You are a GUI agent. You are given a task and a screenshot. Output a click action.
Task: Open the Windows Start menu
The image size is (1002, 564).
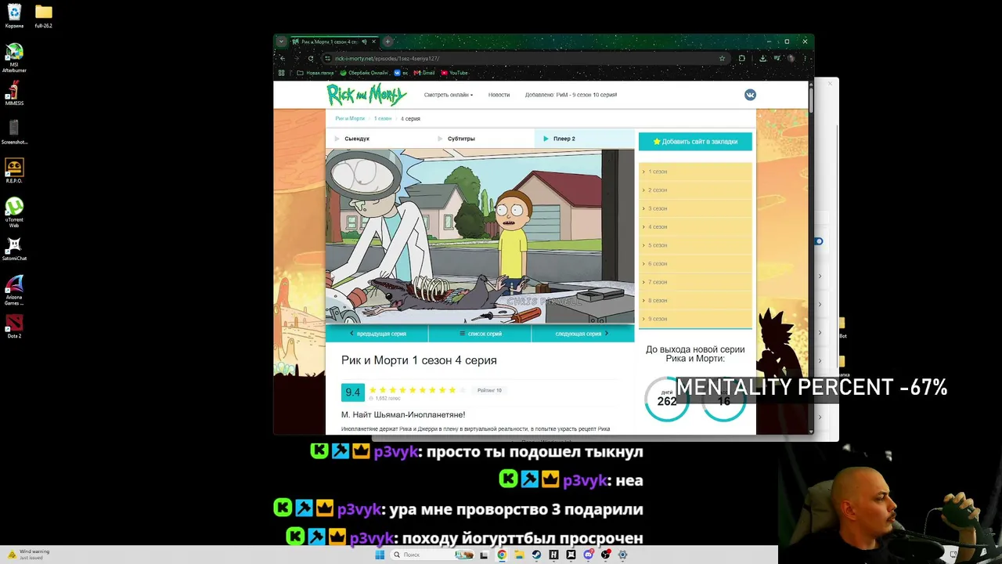tap(380, 555)
